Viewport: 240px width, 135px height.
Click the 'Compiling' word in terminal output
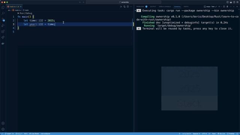(148, 16)
